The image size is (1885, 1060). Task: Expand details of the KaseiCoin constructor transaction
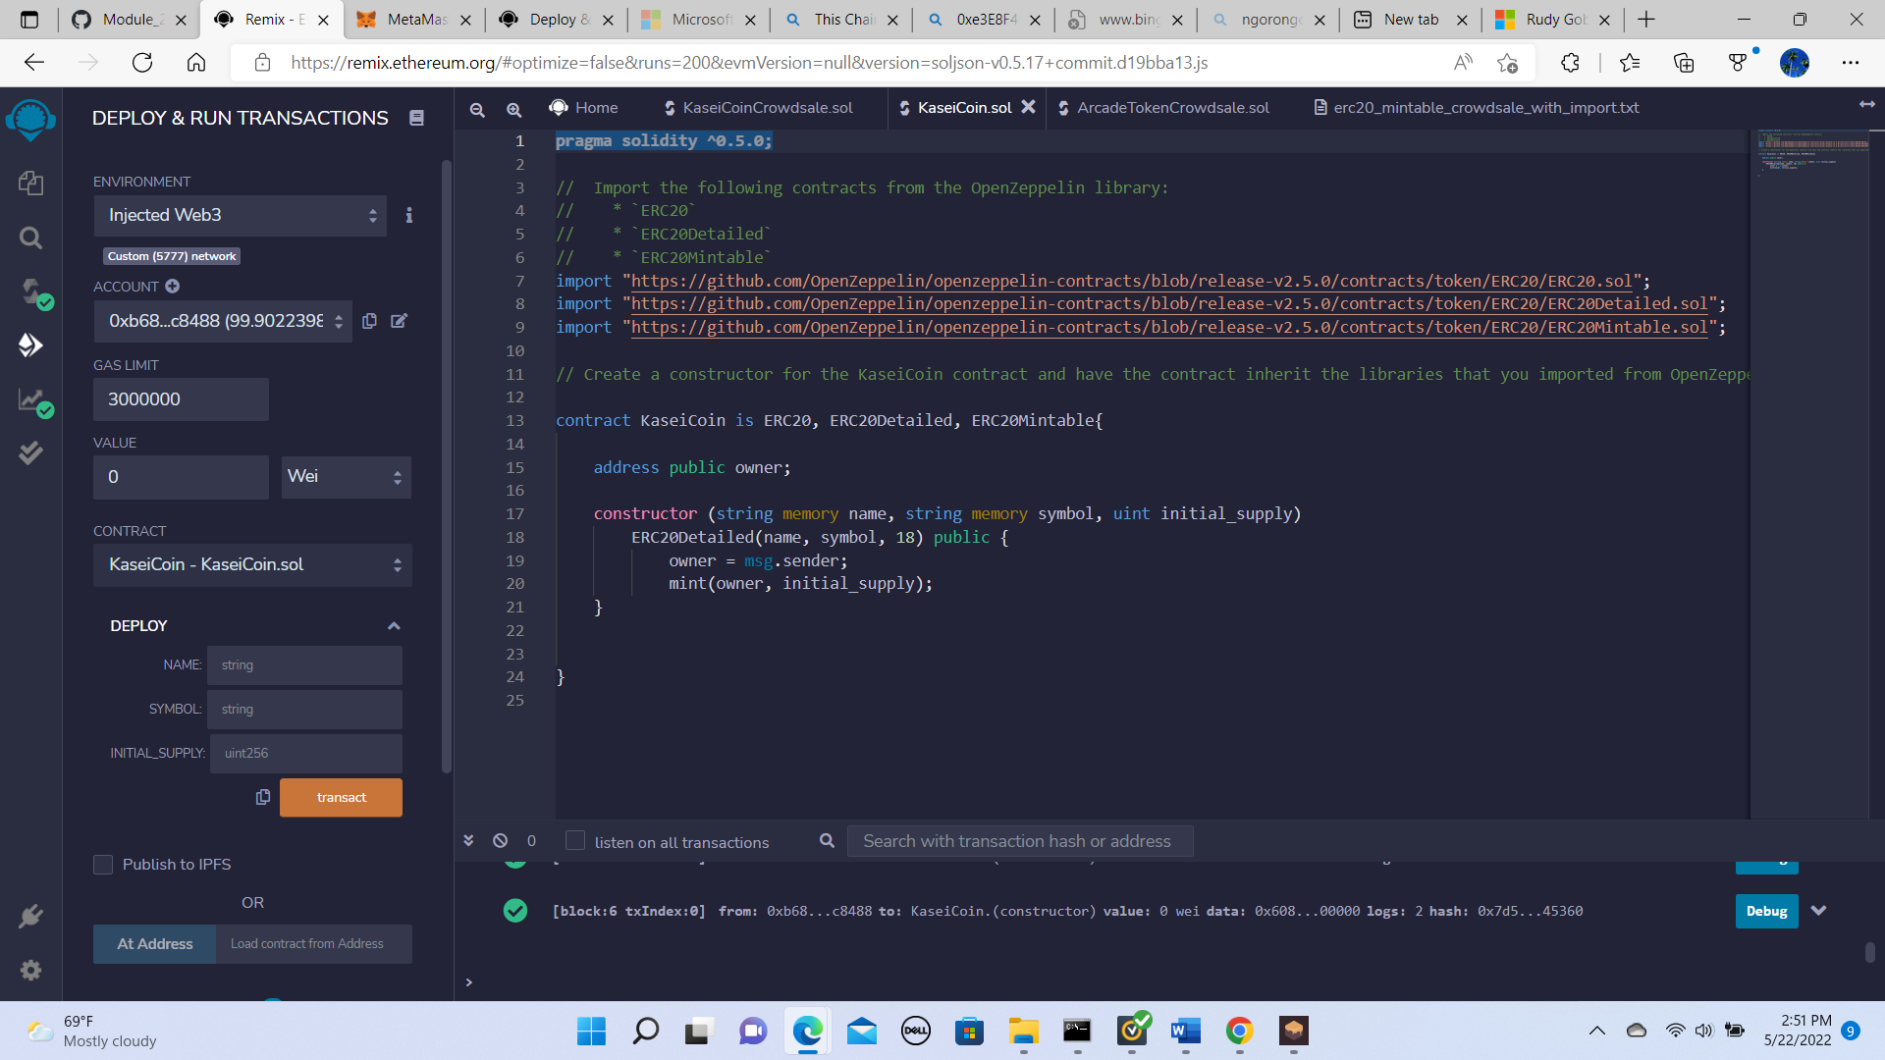coord(1819,911)
